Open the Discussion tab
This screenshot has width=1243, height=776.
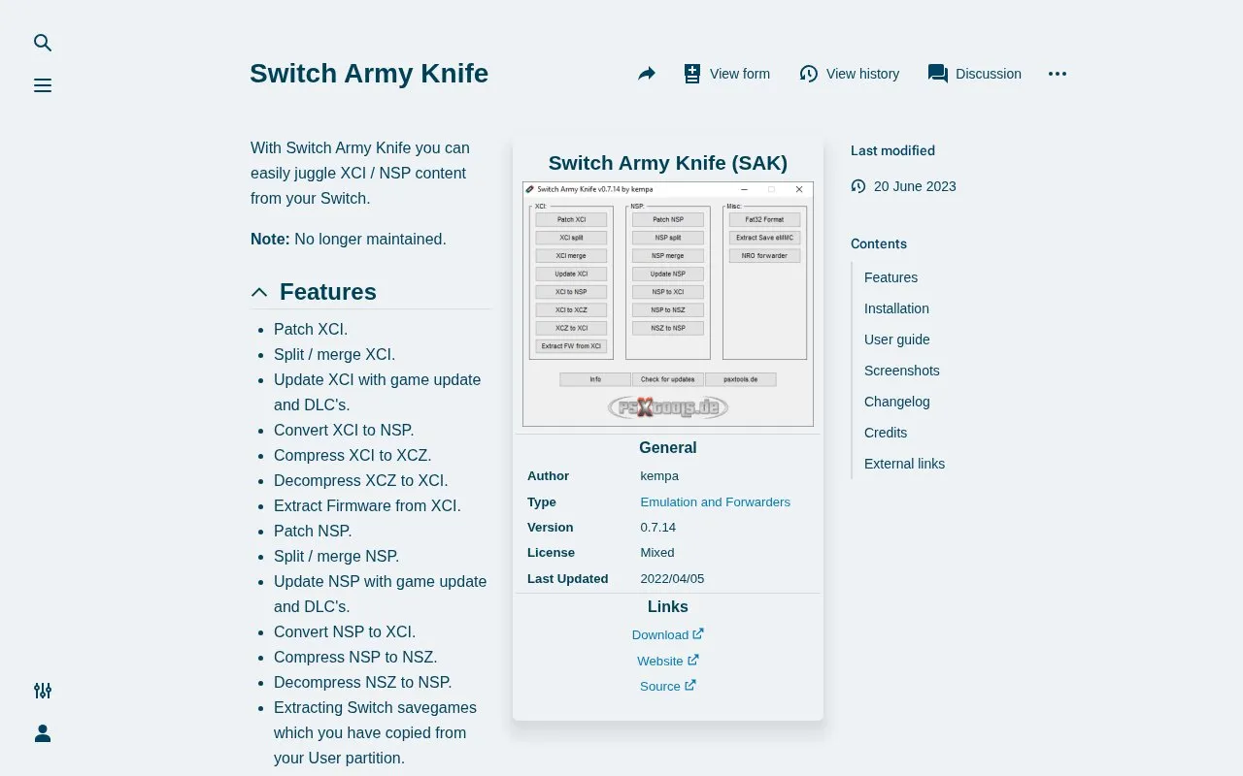pyautogui.click(x=975, y=74)
